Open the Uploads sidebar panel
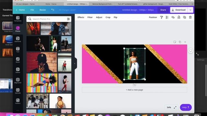 18,91
